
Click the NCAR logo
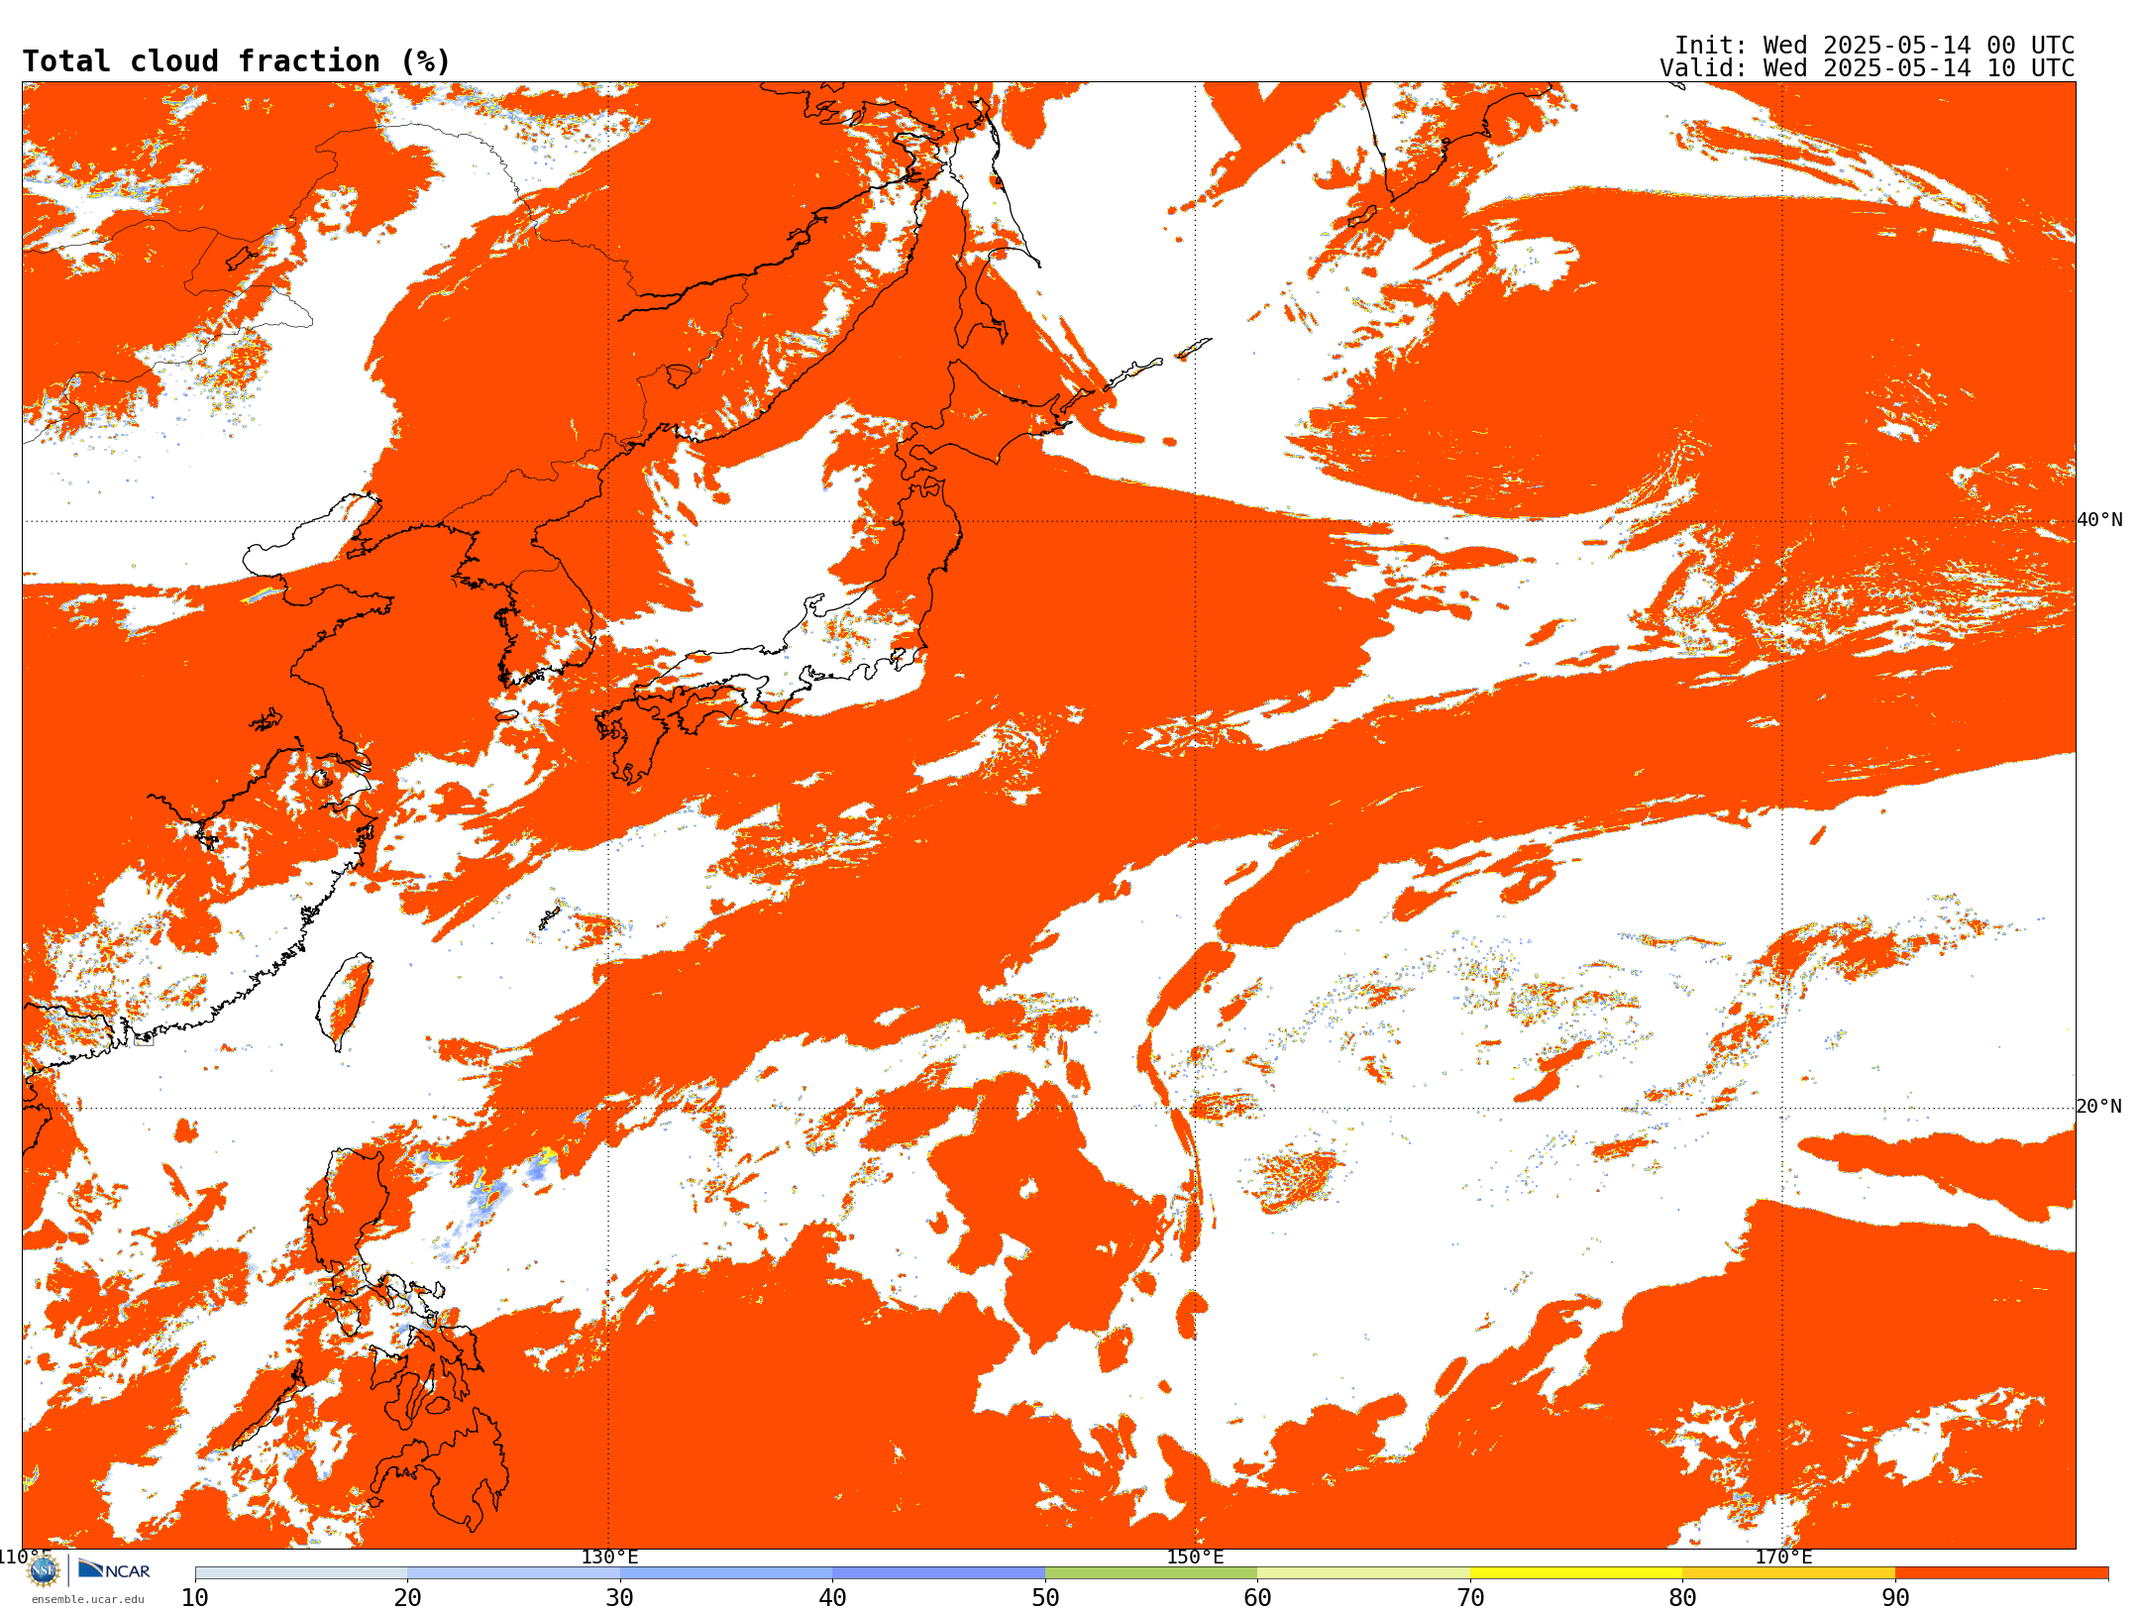[114, 1569]
